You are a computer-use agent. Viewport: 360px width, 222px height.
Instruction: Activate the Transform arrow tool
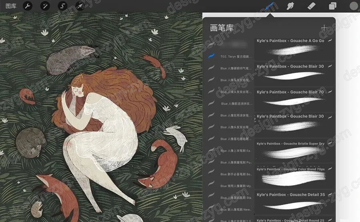(80, 6)
